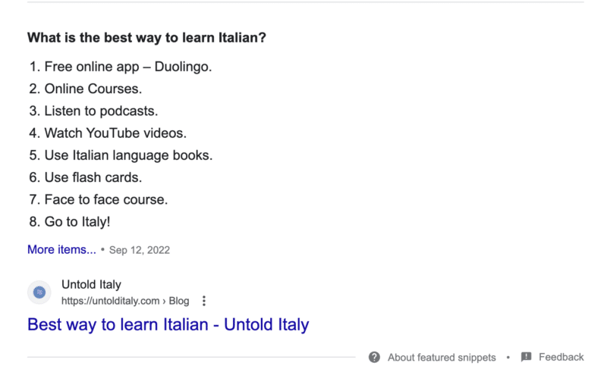Click the Duolingo free online app item
The width and height of the screenshot is (607, 375).
coord(127,67)
